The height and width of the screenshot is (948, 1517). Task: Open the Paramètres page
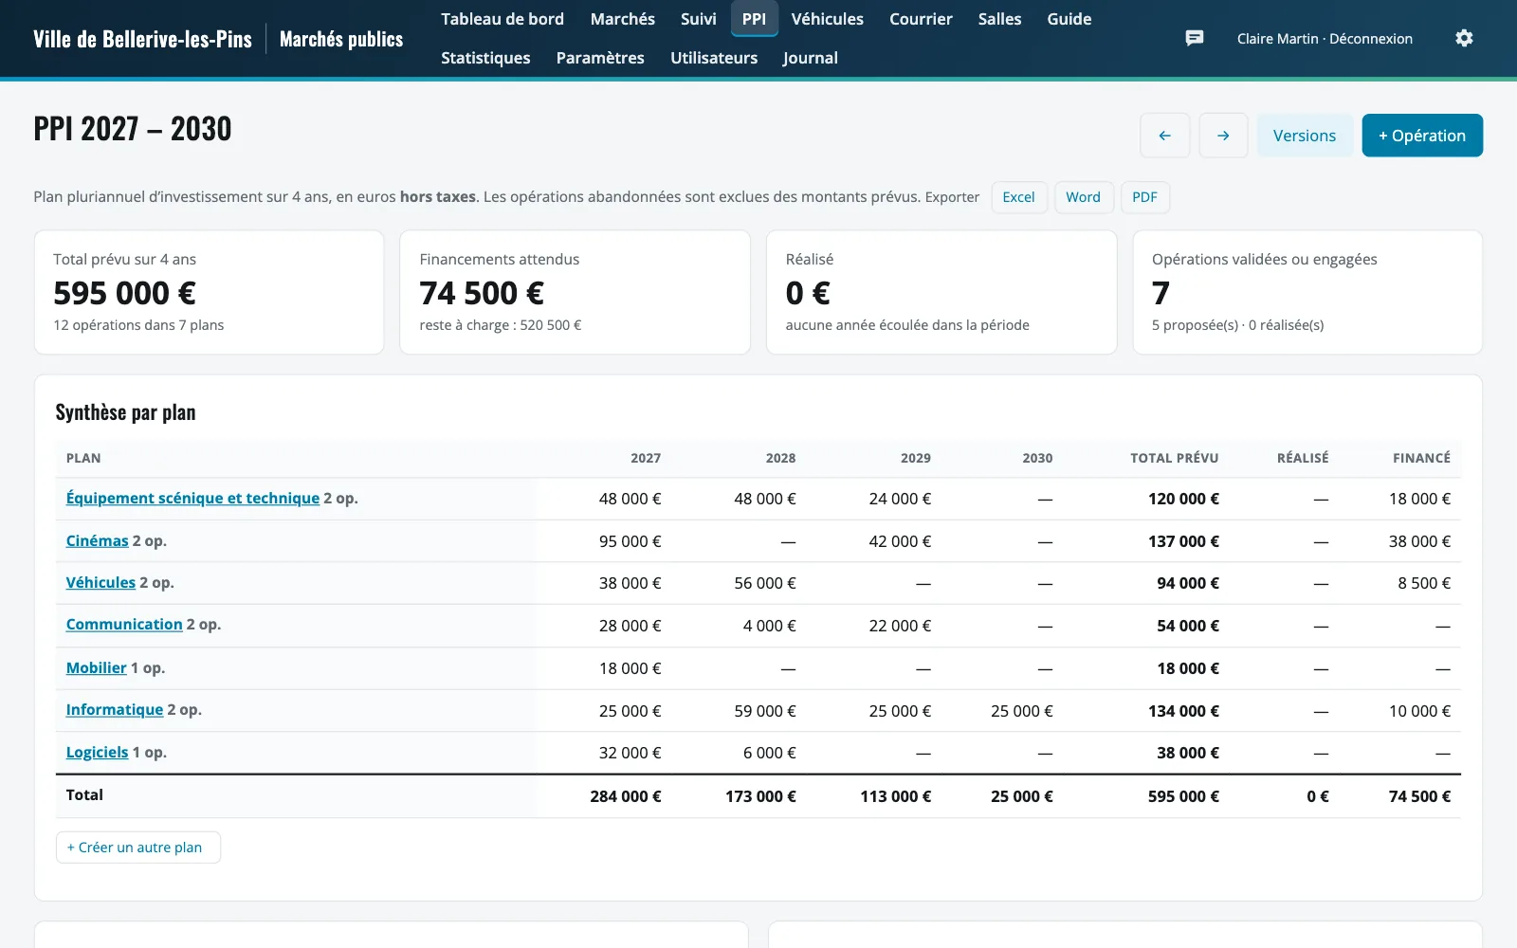600,58
